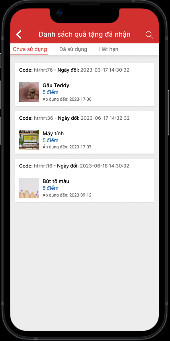Tap the Máy tính computer thumbnail
Viewport: 170px width, 341px height.
click(x=29, y=140)
